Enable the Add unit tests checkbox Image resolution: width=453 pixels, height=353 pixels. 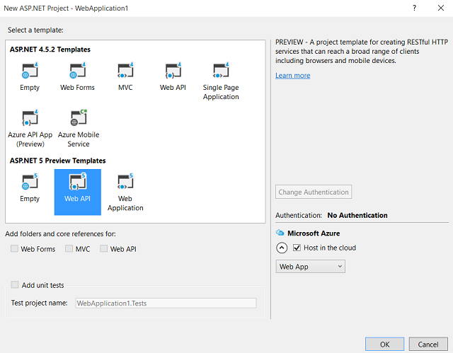click(x=15, y=285)
